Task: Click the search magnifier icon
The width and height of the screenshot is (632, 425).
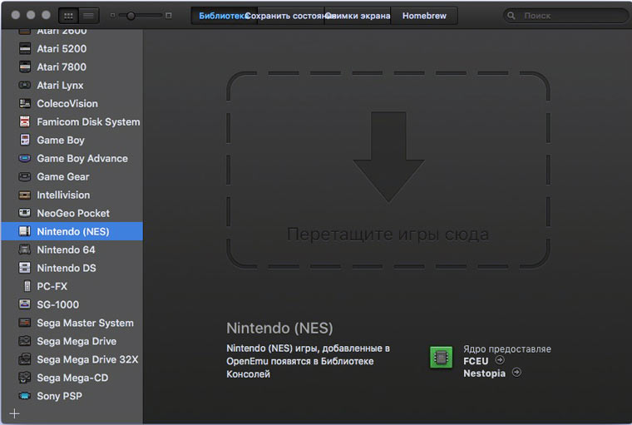Action: [x=511, y=16]
